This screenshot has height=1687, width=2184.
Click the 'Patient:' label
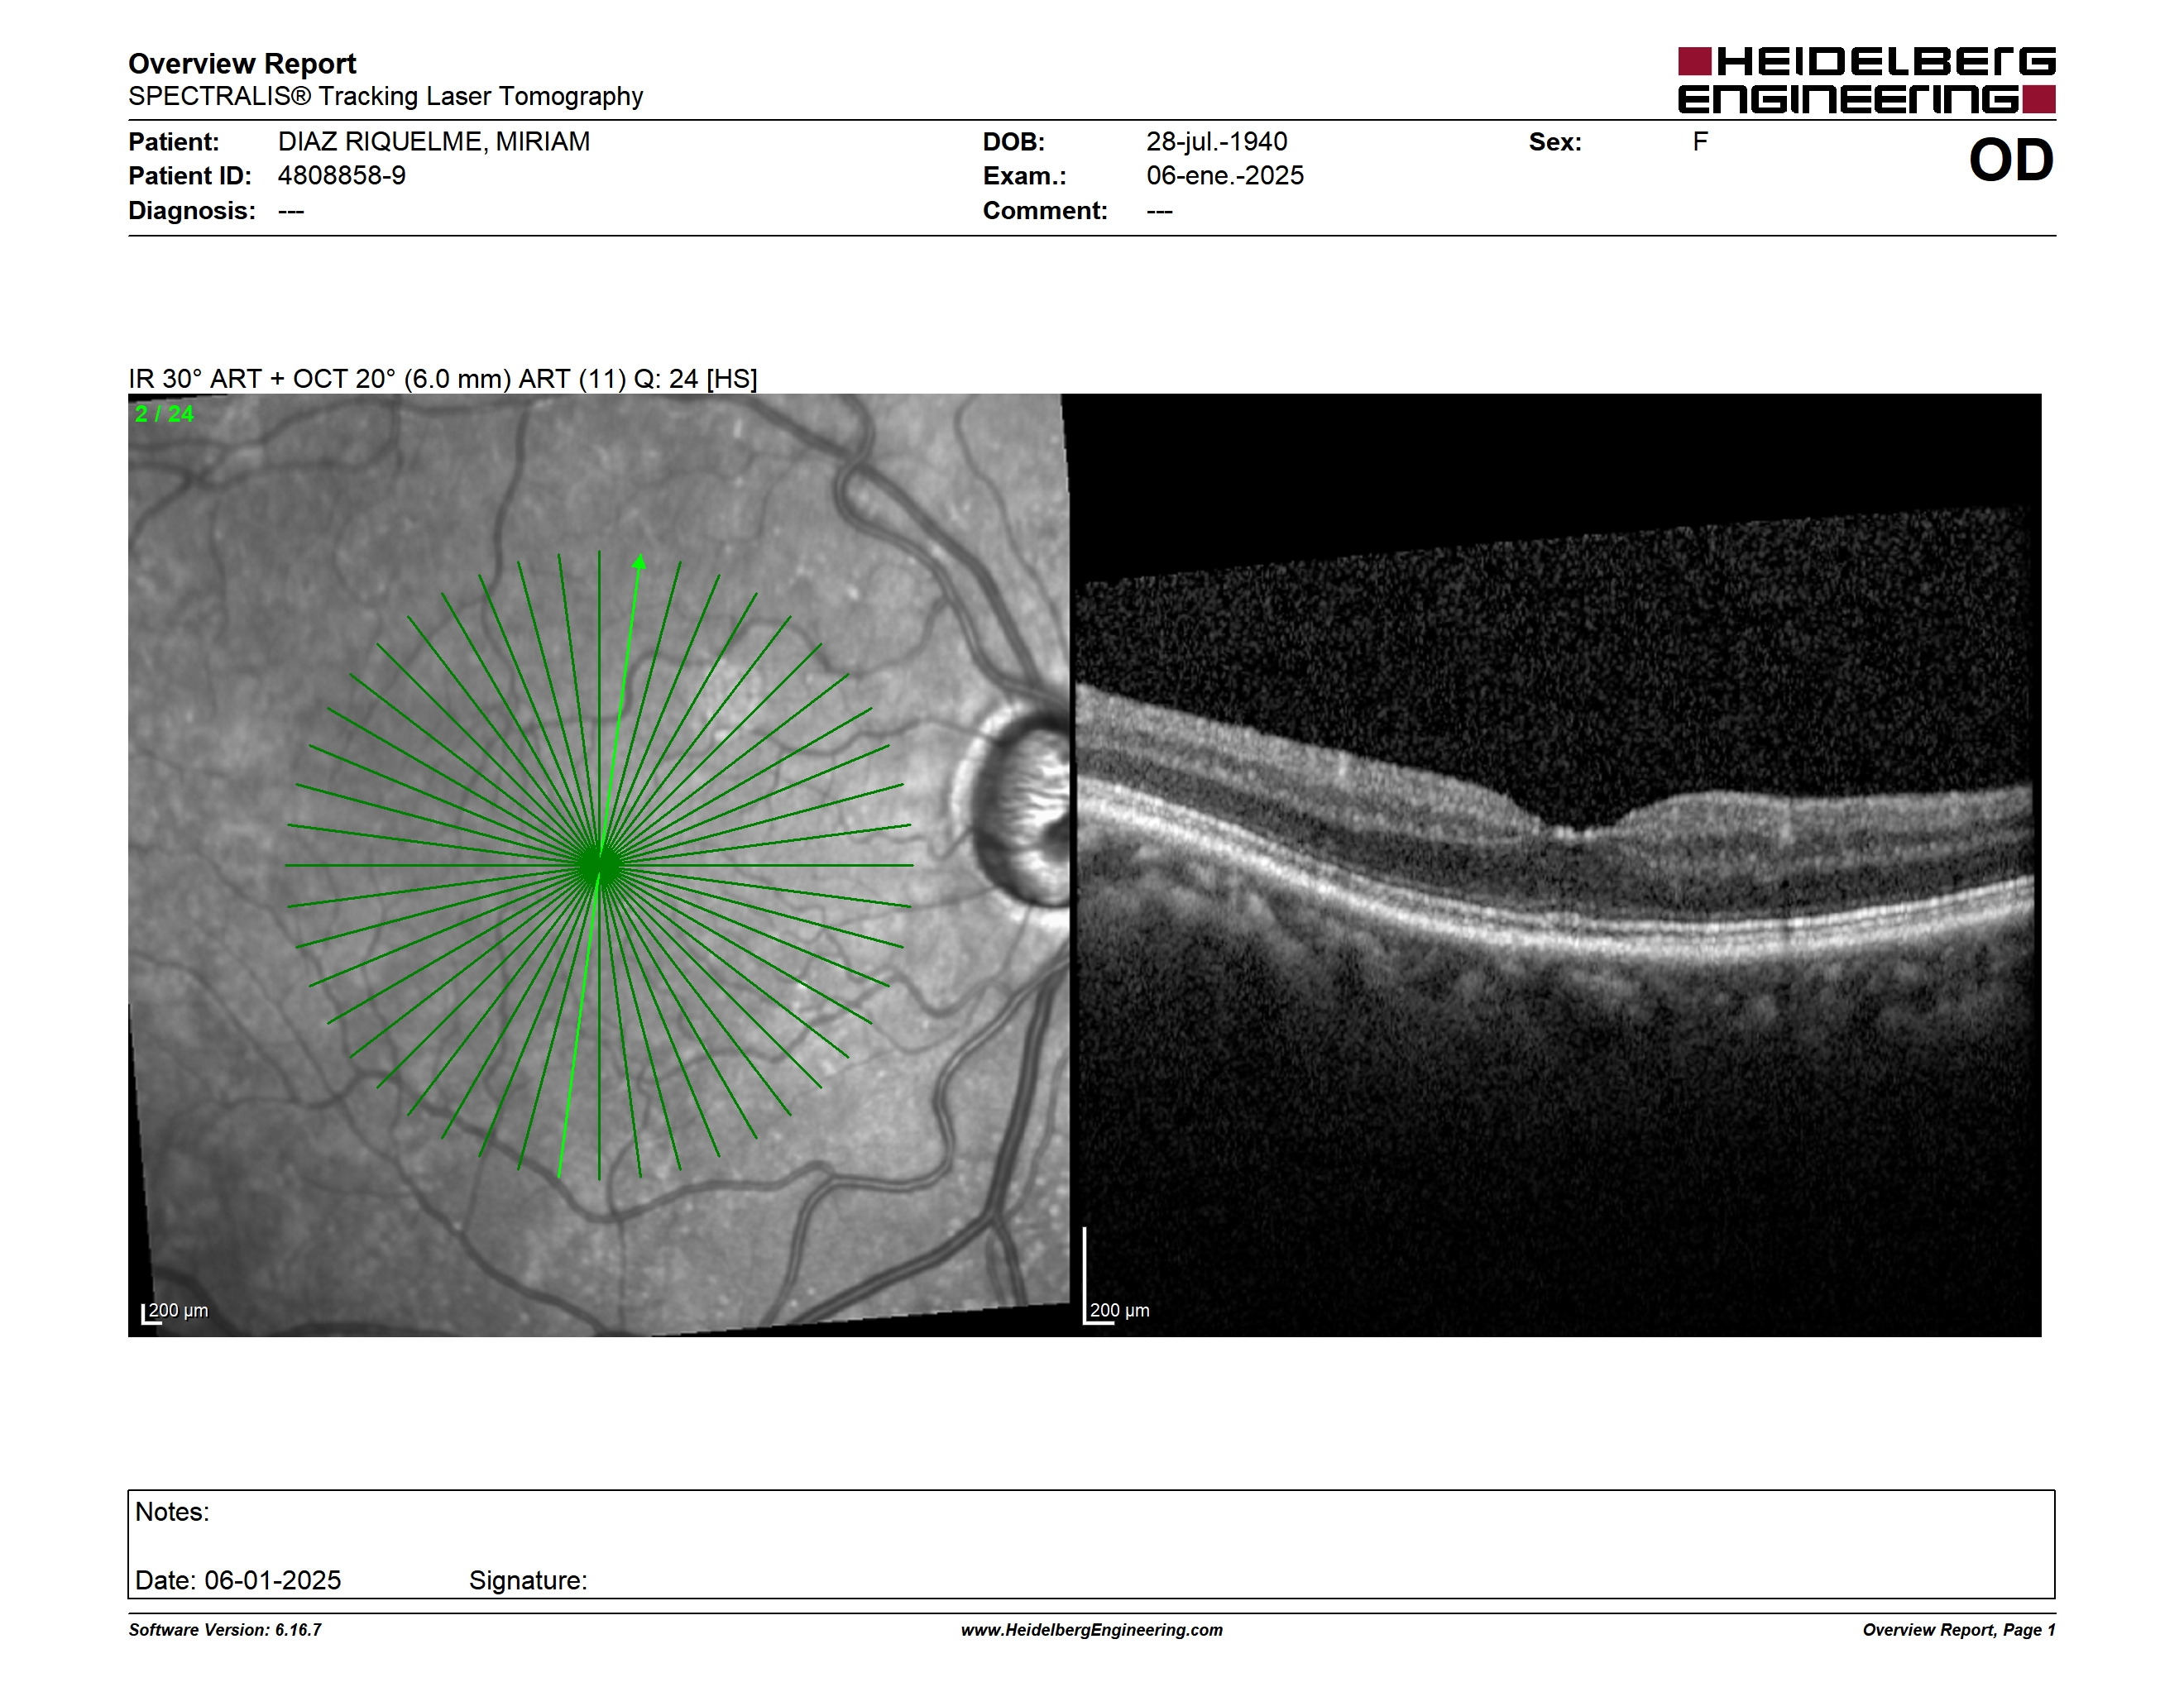coord(174,142)
